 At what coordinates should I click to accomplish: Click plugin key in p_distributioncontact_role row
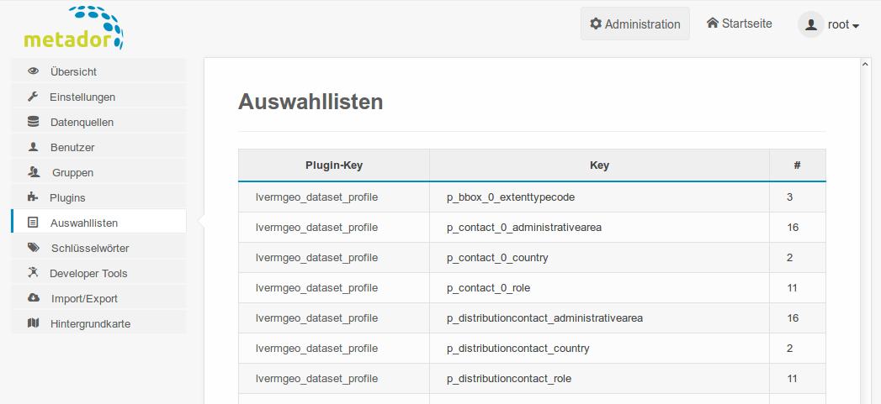tap(316, 379)
